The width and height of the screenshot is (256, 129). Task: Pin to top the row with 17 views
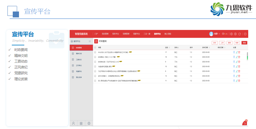(x=234, y=52)
